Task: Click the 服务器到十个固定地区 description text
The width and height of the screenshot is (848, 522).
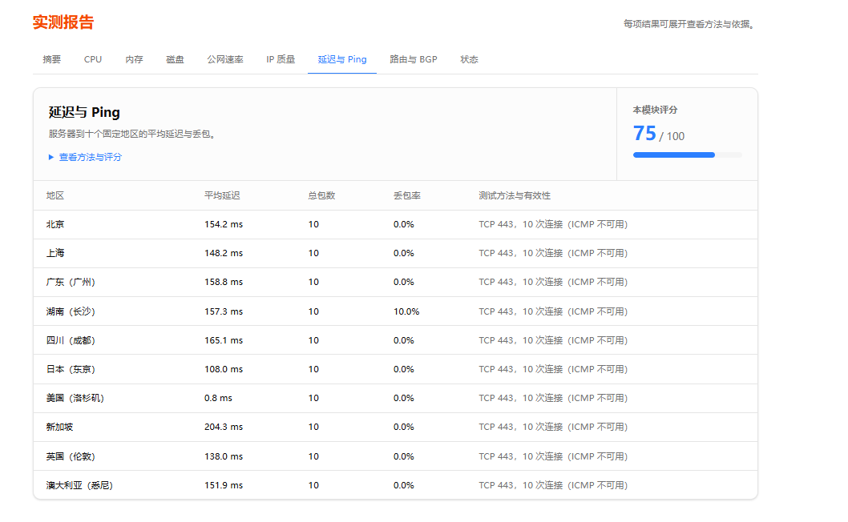Action: (x=132, y=134)
